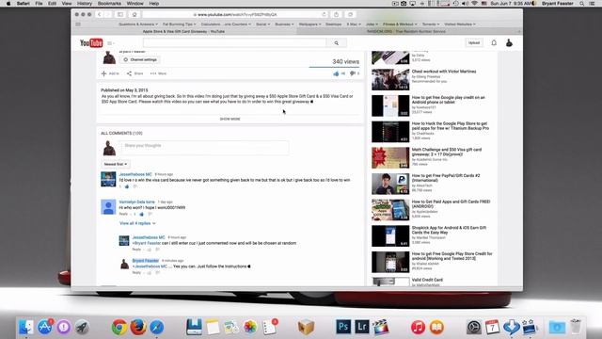Open Math Challenge $50 Visa gift card thumbnail
The height and width of the screenshot is (339, 602).
coord(390,158)
